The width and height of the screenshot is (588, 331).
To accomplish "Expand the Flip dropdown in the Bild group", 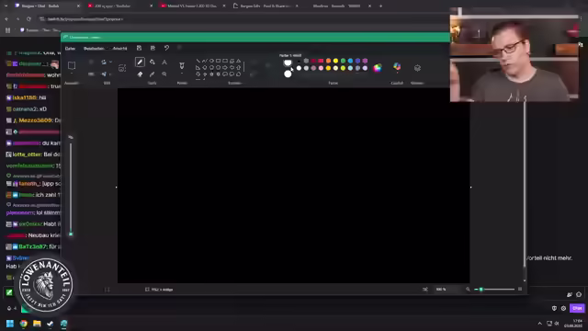I will (109, 74).
